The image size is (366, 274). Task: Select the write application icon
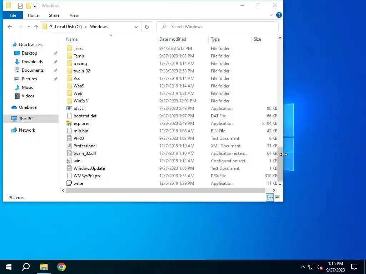[x=69, y=183]
